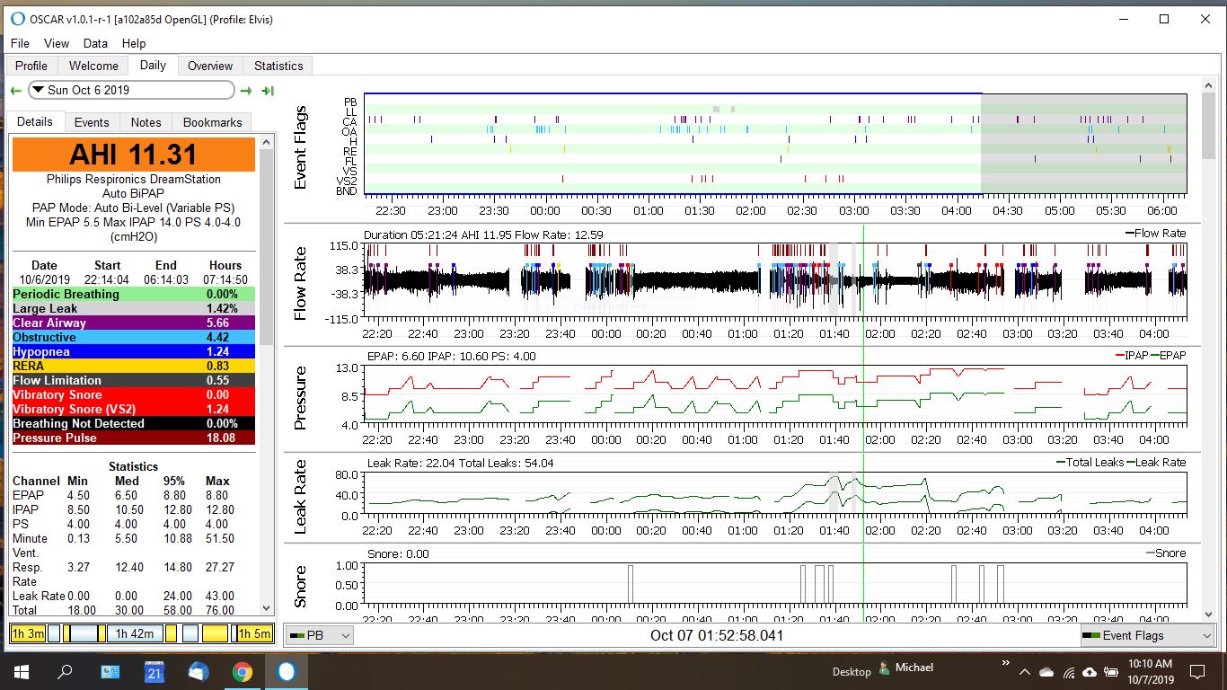
Task: Open the Notes sub-tab
Action: (146, 122)
